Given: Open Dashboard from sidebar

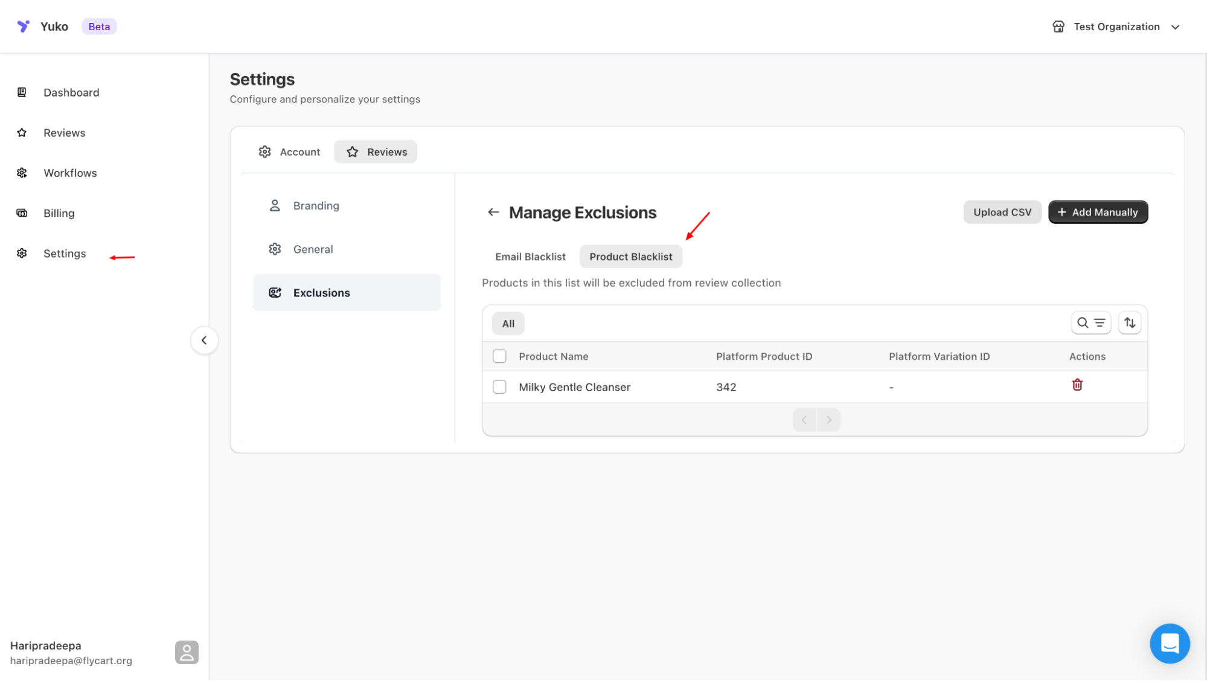Looking at the screenshot, I should click(71, 92).
